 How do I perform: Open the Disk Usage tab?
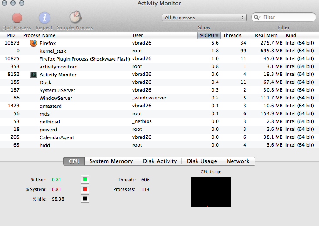coord(202,161)
